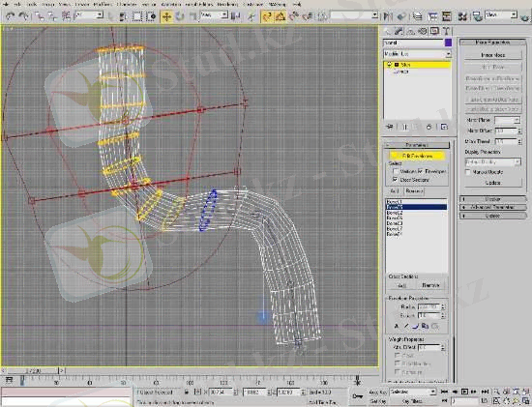Click the Update button in mirror panel
Viewport: 532px width, 407px height.
(x=493, y=183)
